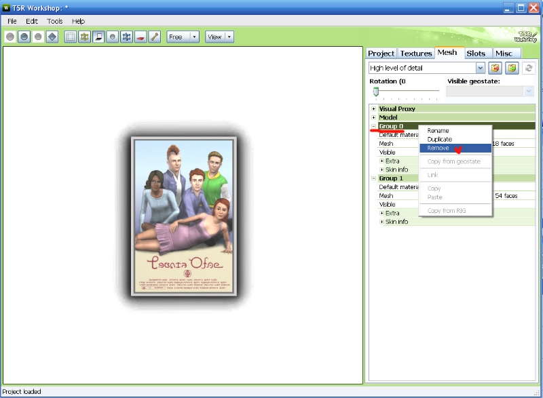The height and width of the screenshot is (398, 543).
Task: Click the movie poster in the viewport
Action: click(183, 217)
